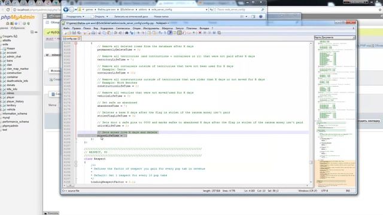This screenshot has height=215, width=383.
Task: Open the Синтаксисы menu in Notepad++
Action: [123, 28]
